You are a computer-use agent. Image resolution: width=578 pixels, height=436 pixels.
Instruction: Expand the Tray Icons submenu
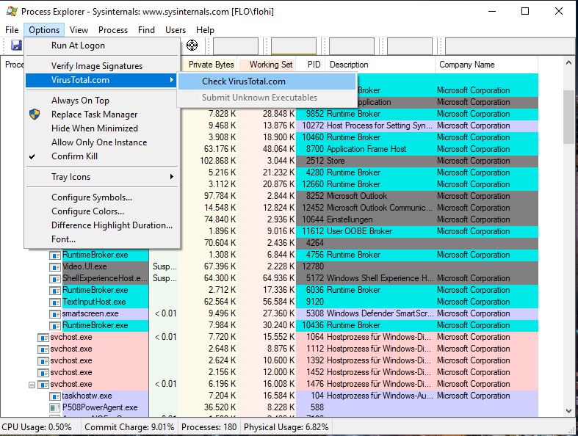pos(102,177)
